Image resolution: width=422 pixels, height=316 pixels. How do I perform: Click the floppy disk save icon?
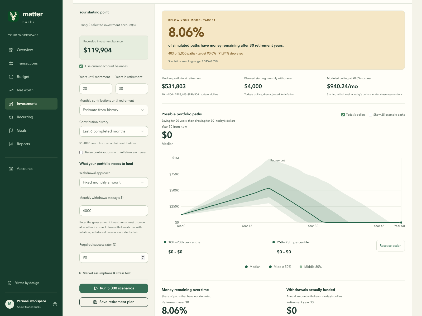click(x=95, y=302)
